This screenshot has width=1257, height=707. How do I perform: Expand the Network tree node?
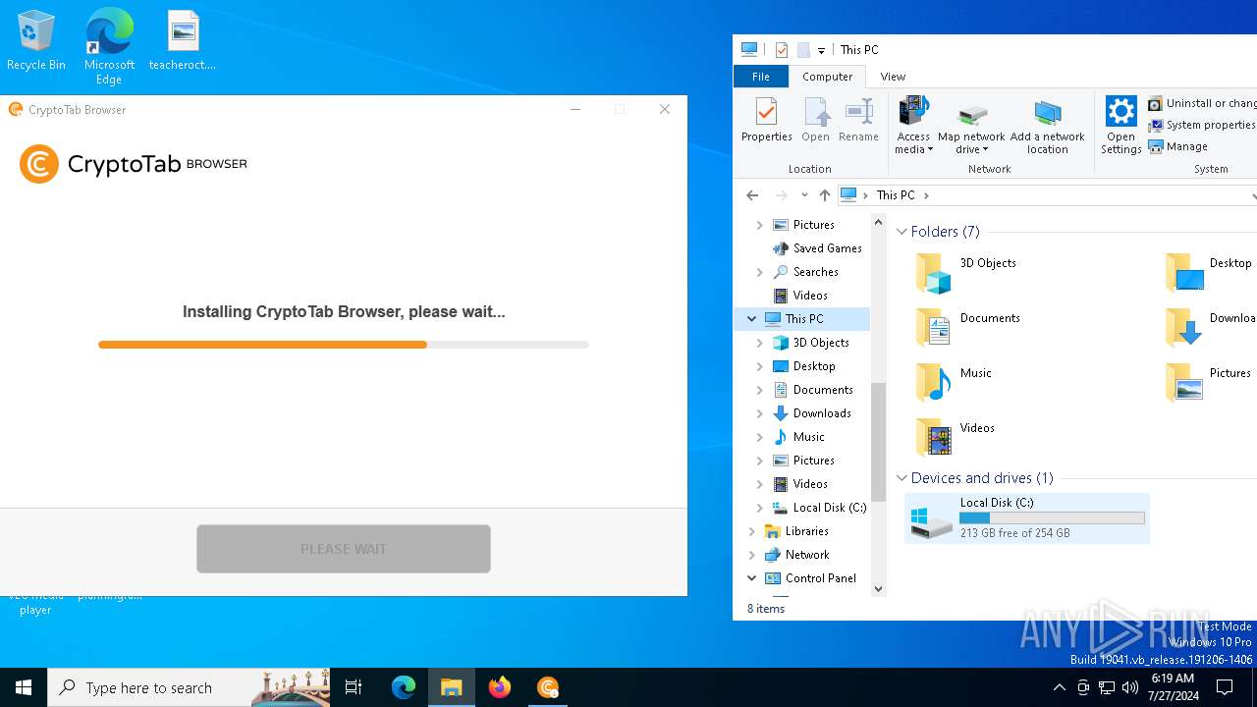(752, 555)
